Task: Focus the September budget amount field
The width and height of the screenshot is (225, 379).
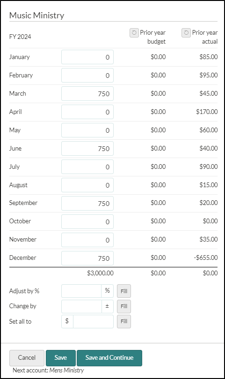Action: tap(87, 204)
